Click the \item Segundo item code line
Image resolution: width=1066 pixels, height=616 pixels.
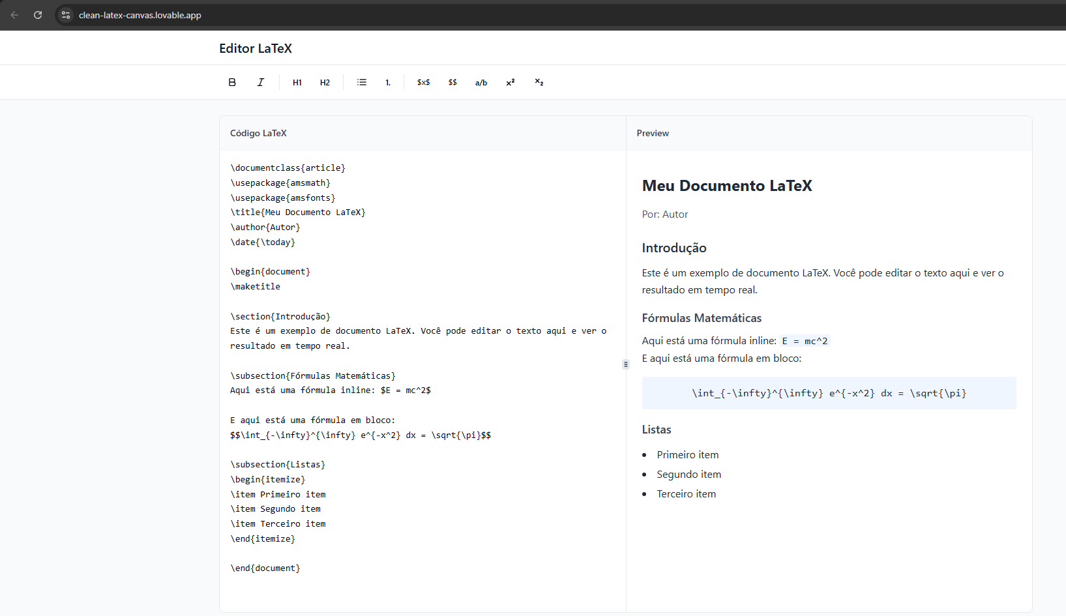coord(275,509)
